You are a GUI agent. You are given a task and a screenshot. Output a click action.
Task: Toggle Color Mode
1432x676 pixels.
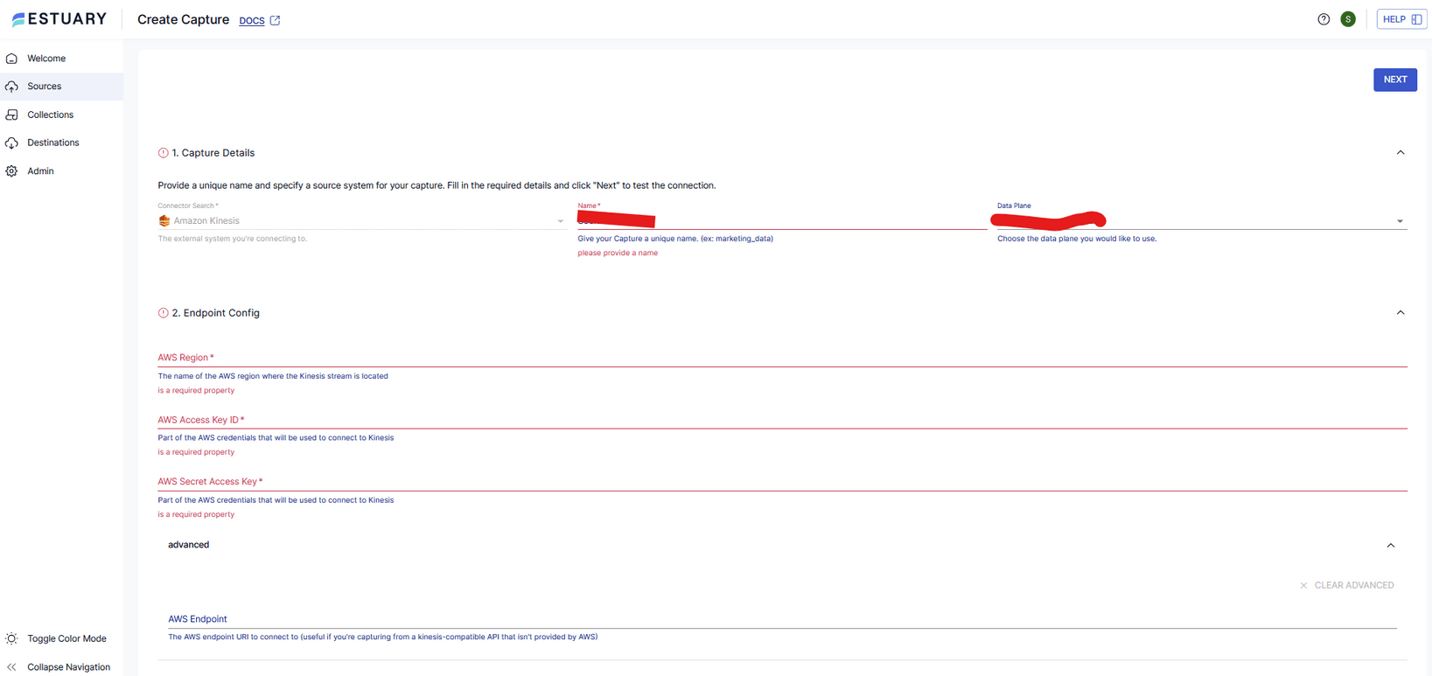click(57, 638)
